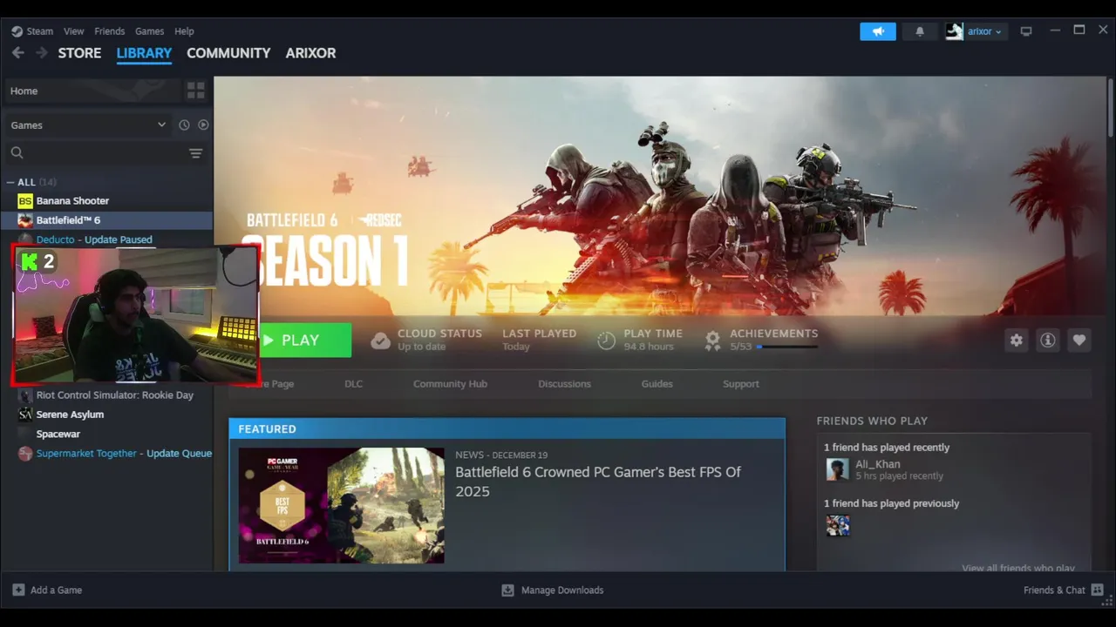Go to the COMMUNITY tab
The image size is (1116, 627).
(228, 53)
